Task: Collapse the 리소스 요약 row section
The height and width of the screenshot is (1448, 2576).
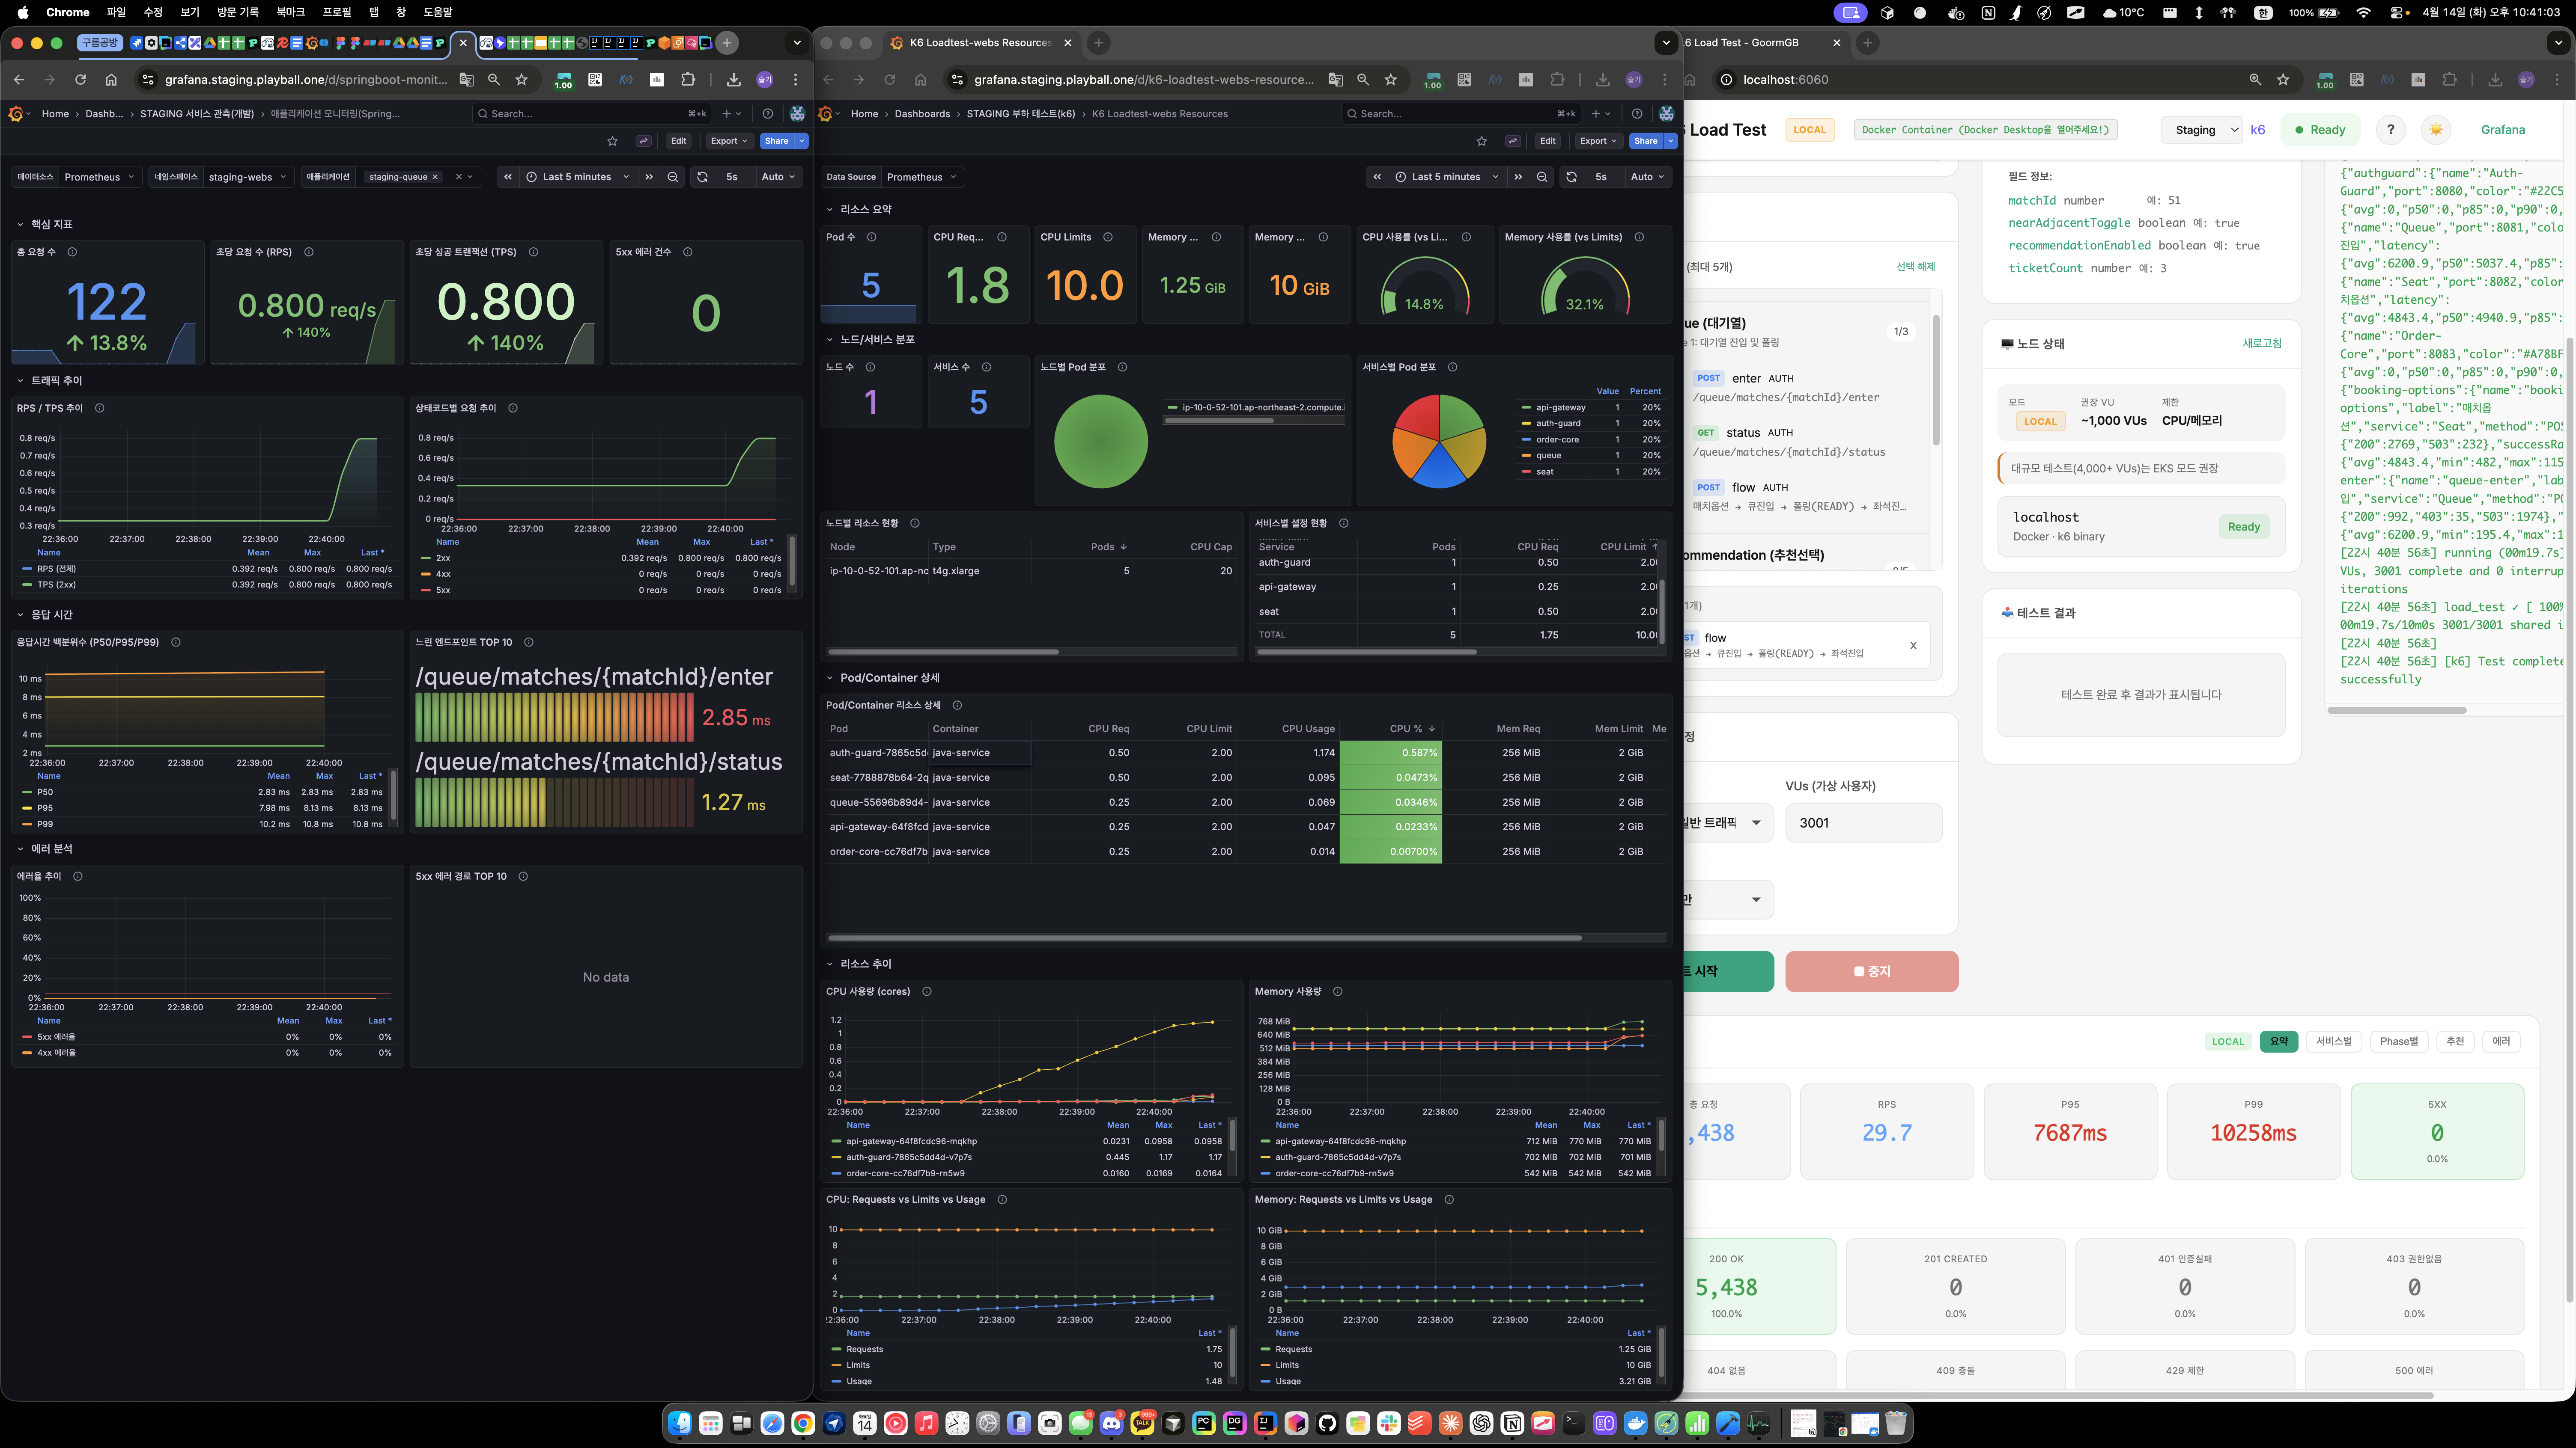Action: (865, 209)
